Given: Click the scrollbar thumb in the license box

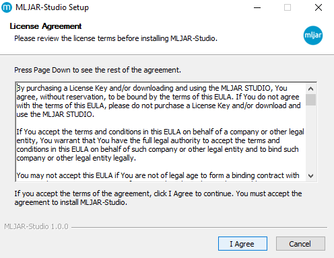Looking at the screenshot, I should pos(310,99).
